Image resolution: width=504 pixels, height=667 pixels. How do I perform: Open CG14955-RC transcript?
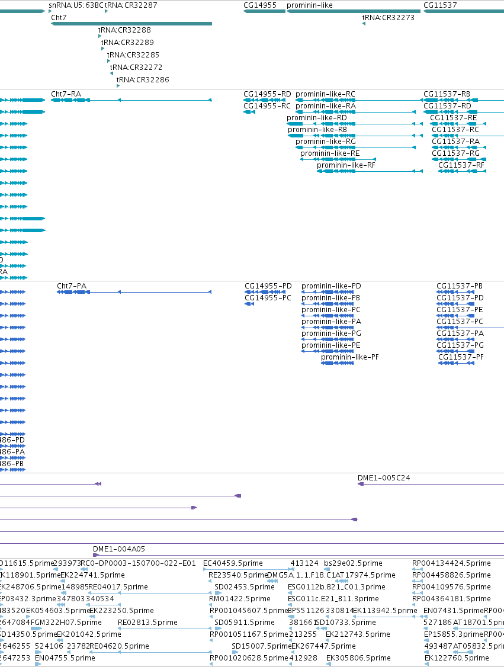pyautogui.click(x=267, y=106)
